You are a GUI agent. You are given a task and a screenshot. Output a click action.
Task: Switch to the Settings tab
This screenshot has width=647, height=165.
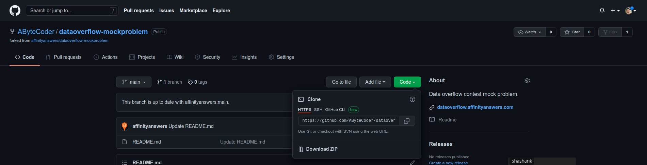click(281, 57)
